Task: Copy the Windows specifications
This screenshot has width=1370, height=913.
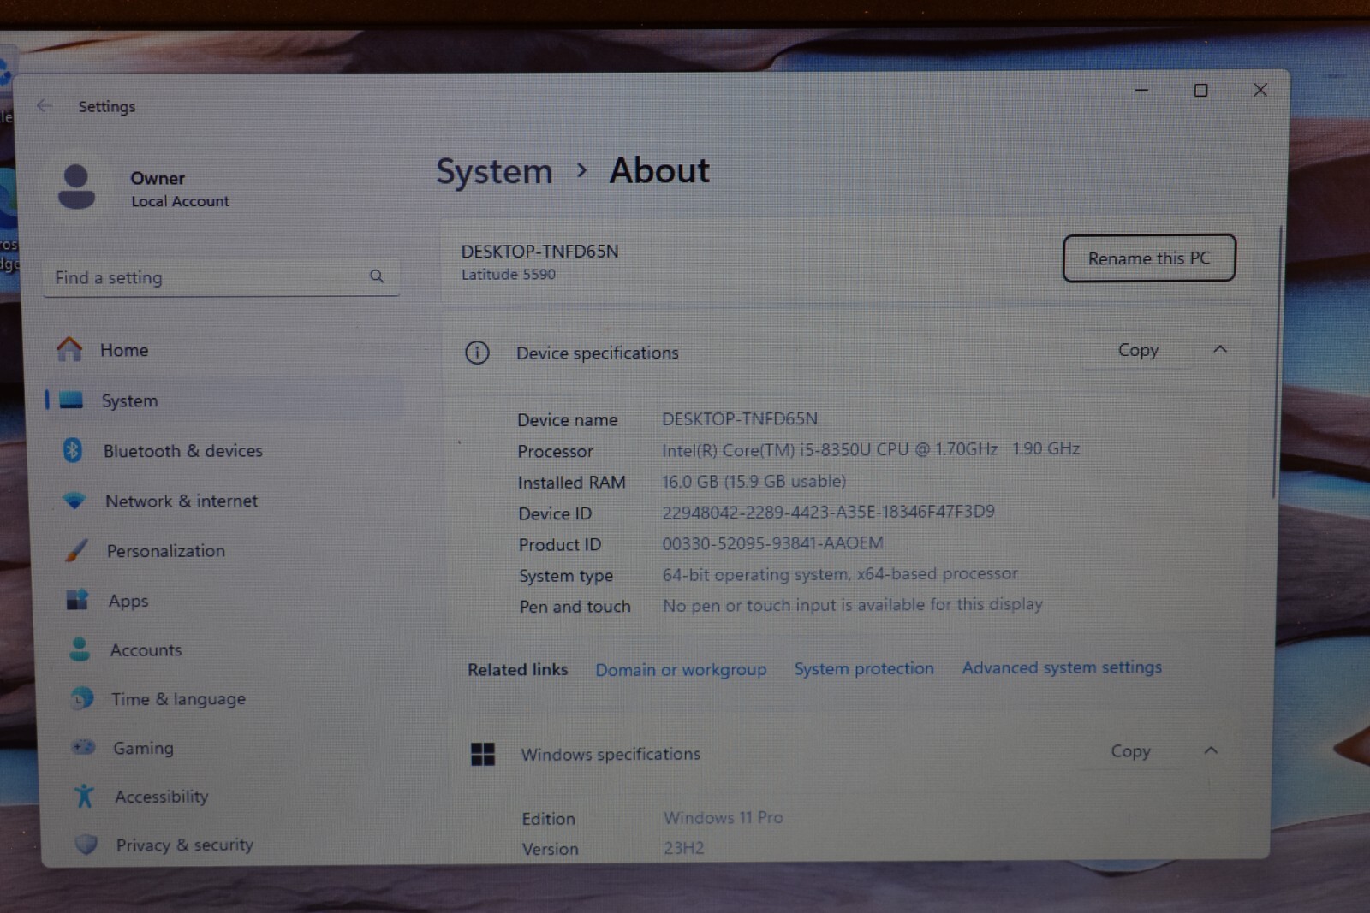Action: [1130, 751]
